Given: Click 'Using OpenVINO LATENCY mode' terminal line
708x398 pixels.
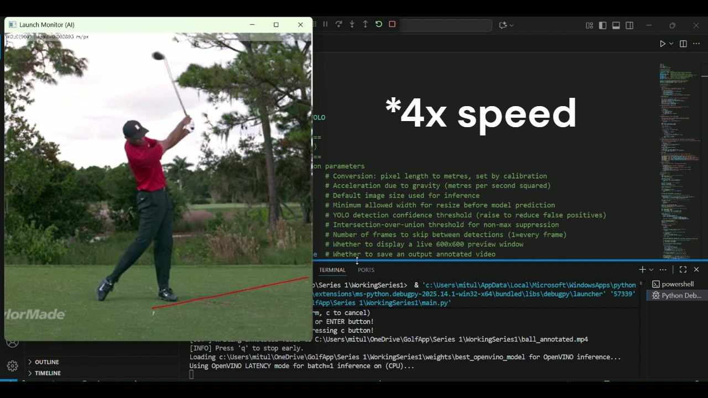Looking at the screenshot, I should tap(301, 366).
